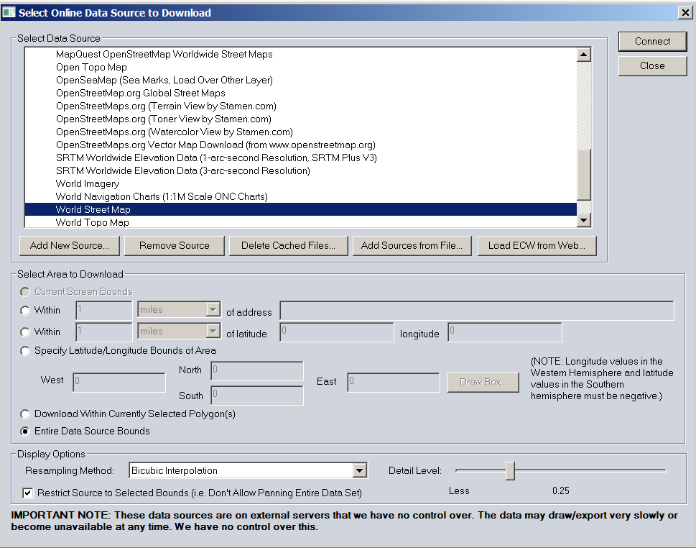Click the dialog's title bar icon
Image resolution: width=696 pixels, height=548 pixels.
[9, 12]
